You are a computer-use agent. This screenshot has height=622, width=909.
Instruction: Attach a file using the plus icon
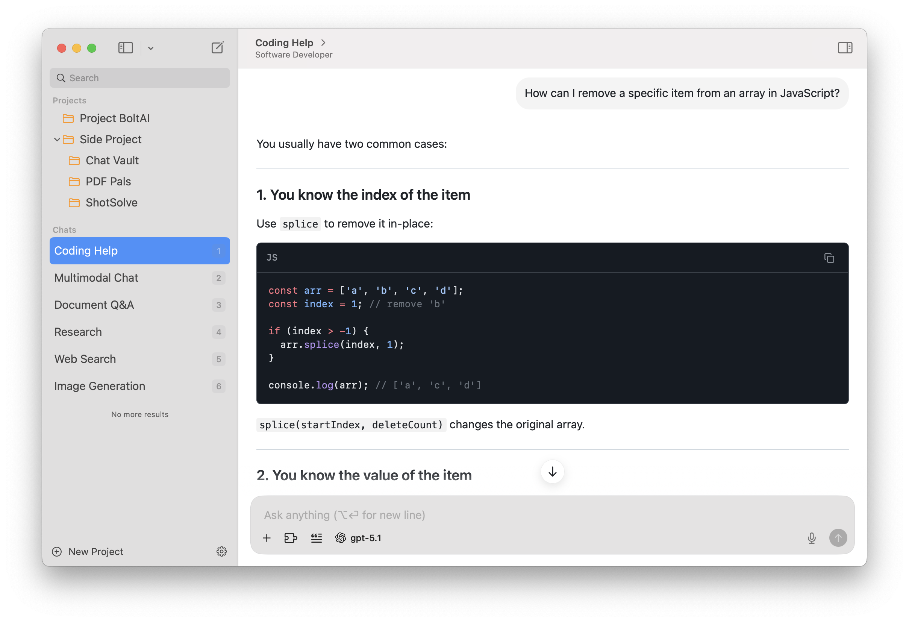point(267,538)
